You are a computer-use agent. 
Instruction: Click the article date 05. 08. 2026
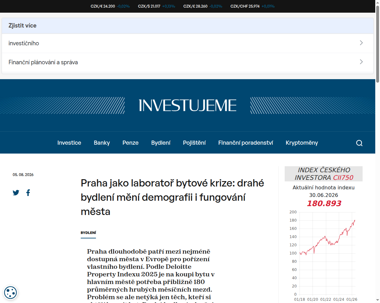[x=23, y=175]
